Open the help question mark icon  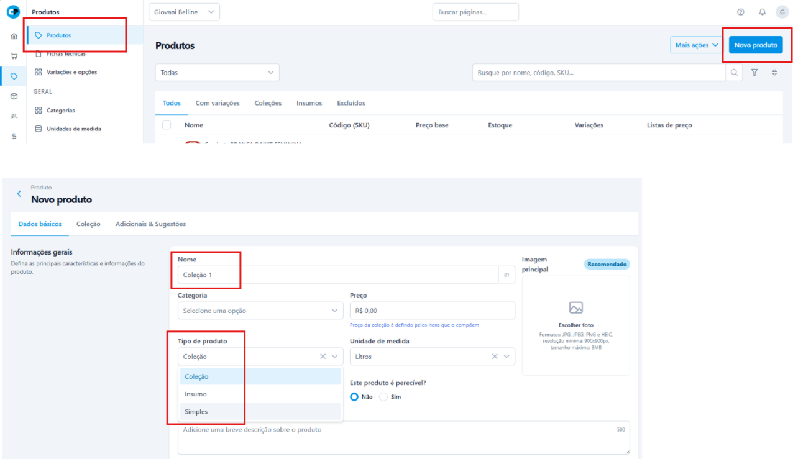tap(740, 12)
